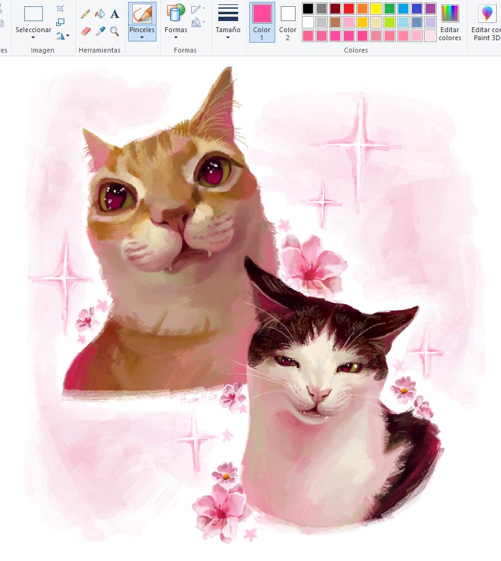This screenshot has width=501, height=561.
Task: Use the Crop image icon
Action: click(61, 9)
